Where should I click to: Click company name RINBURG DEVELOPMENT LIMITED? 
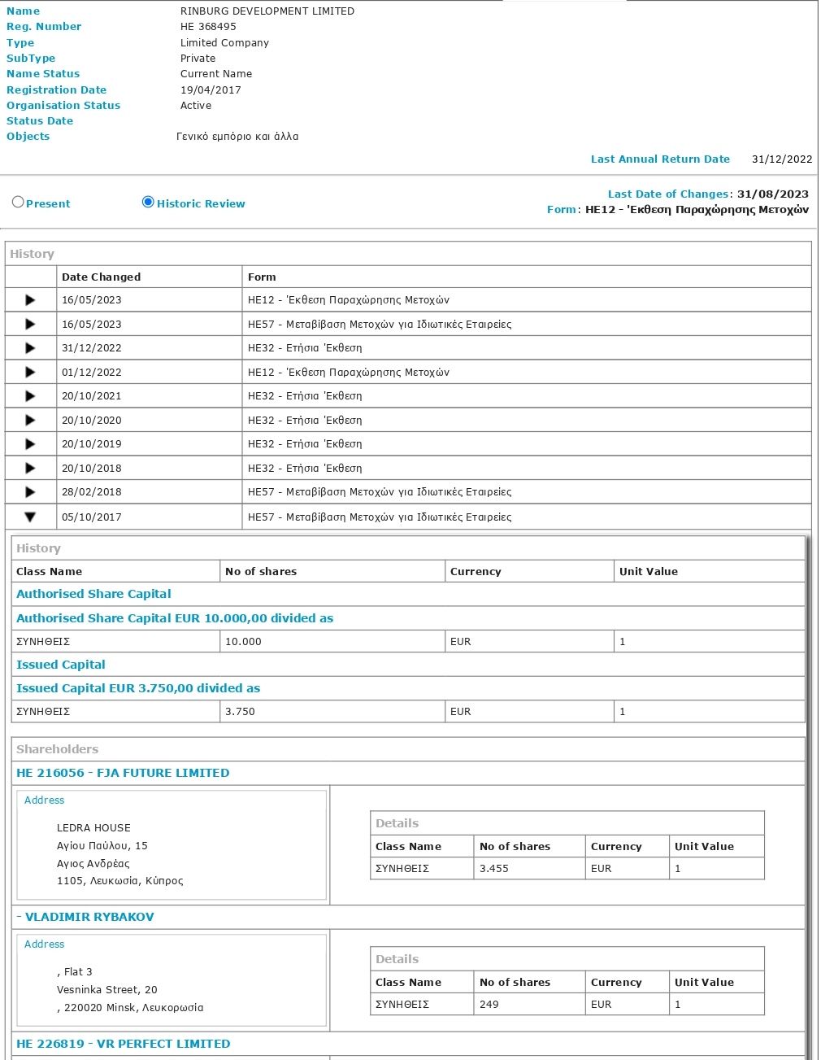coord(267,11)
